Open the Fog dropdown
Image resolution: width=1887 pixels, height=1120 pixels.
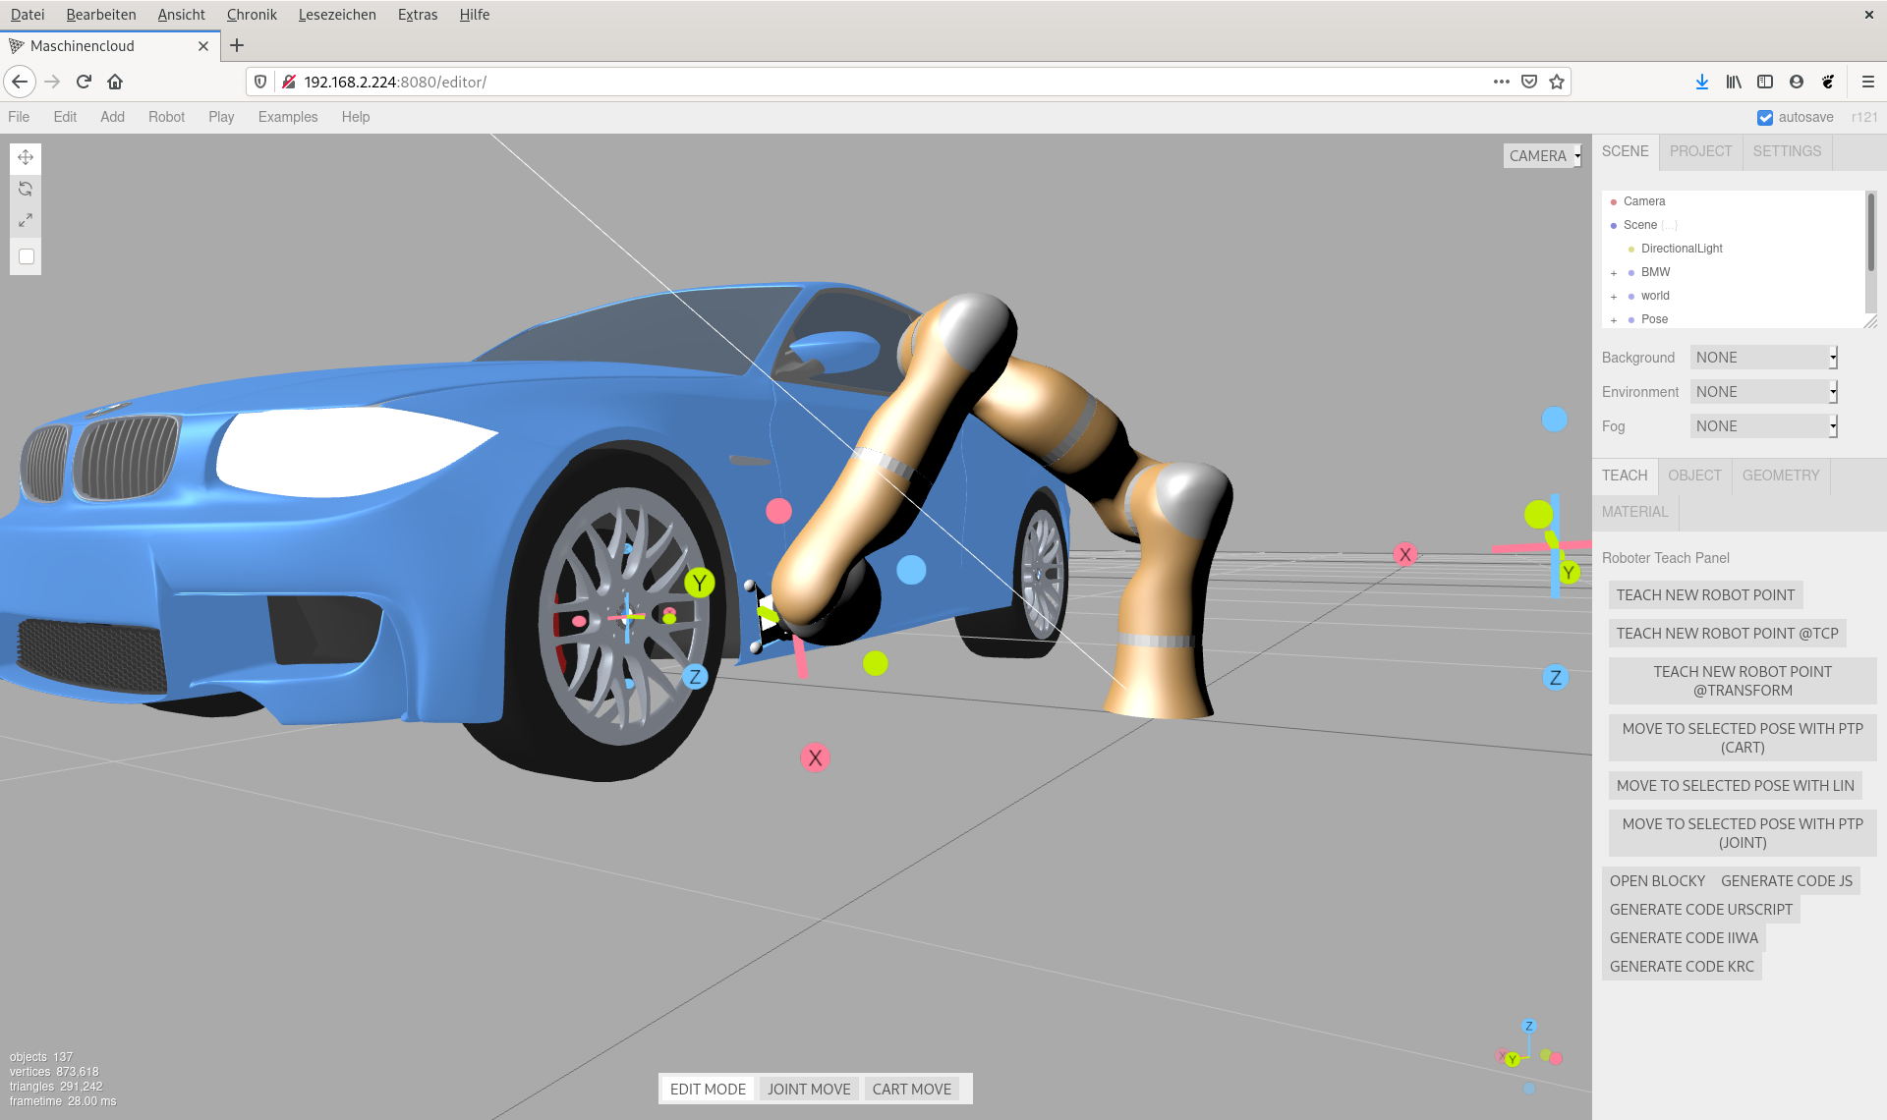[1763, 426]
